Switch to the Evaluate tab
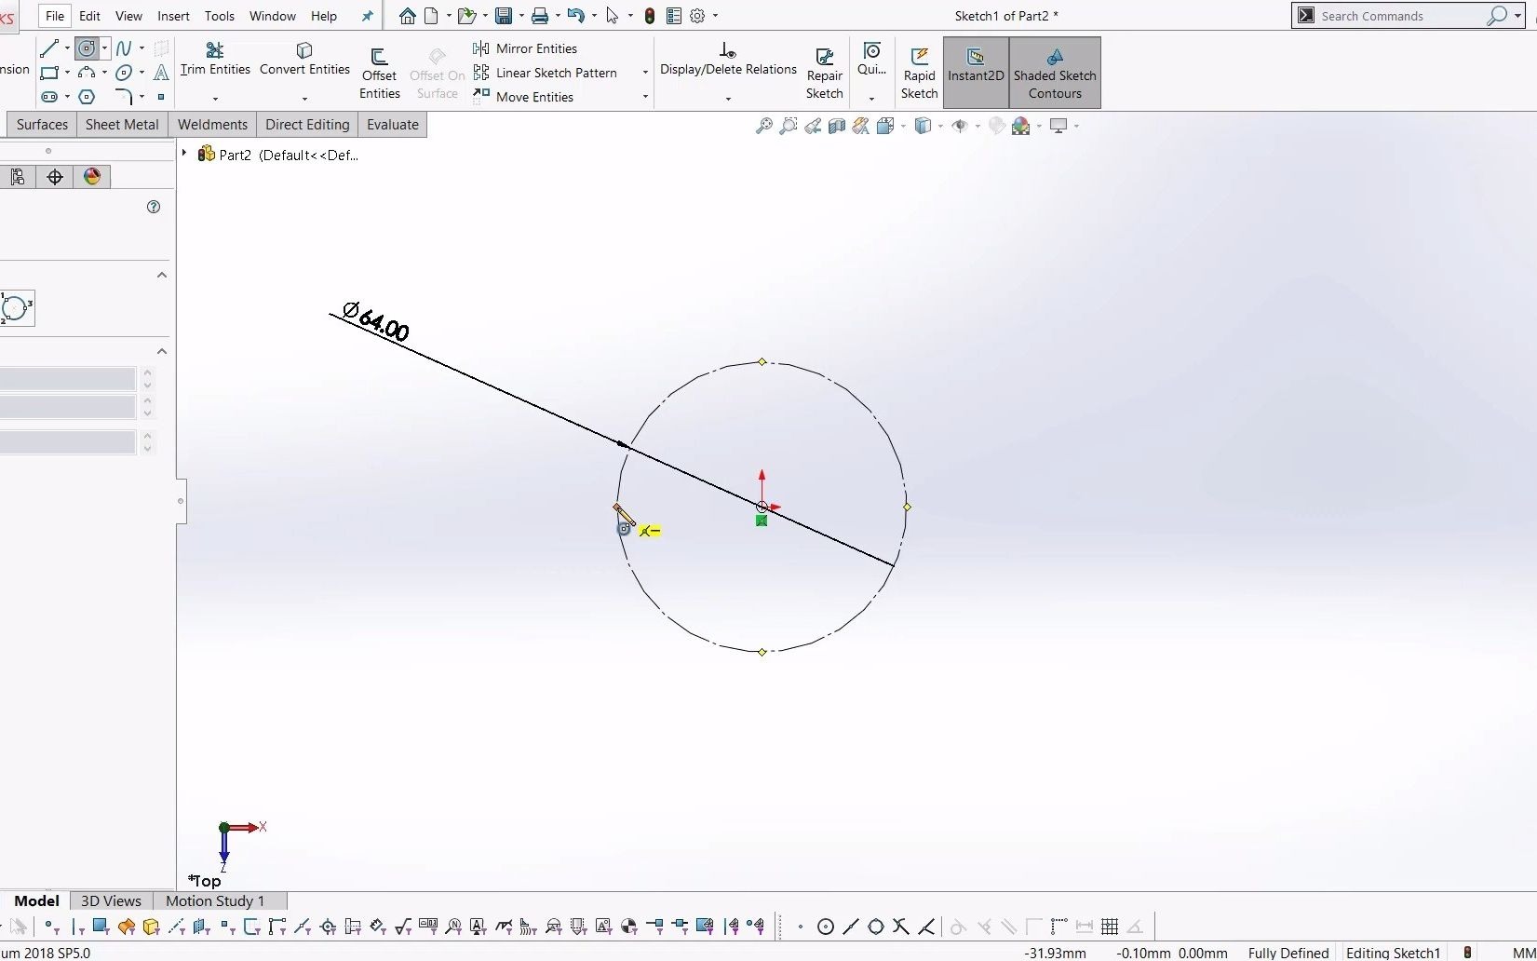Viewport: 1537px width, 961px height. coord(392,124)
